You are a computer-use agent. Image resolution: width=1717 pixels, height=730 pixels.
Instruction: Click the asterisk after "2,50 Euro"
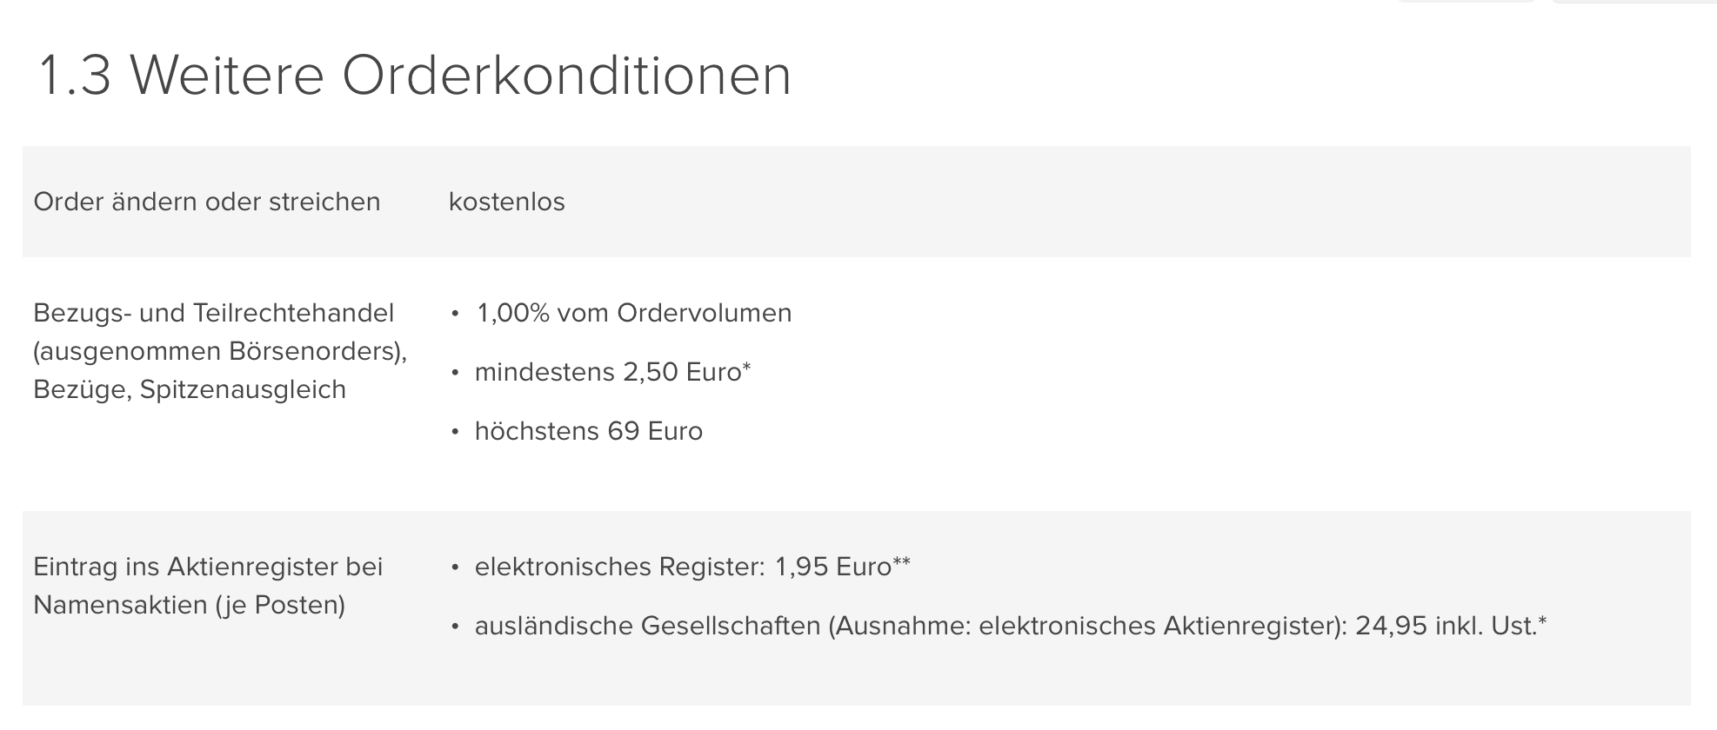746,368
